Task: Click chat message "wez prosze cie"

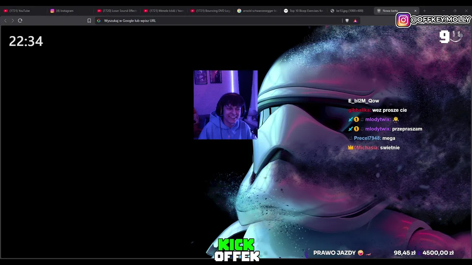Action: (x=389, y=110)
